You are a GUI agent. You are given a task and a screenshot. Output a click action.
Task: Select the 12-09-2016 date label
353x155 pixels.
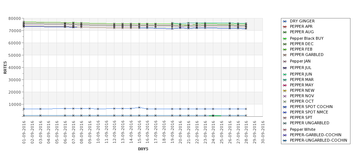pos(114,132)
